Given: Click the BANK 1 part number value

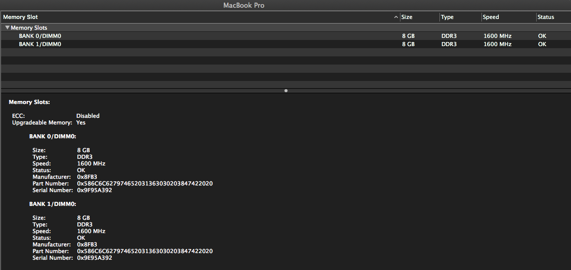Looking at the screenshot, I should (x=145, y=251).
